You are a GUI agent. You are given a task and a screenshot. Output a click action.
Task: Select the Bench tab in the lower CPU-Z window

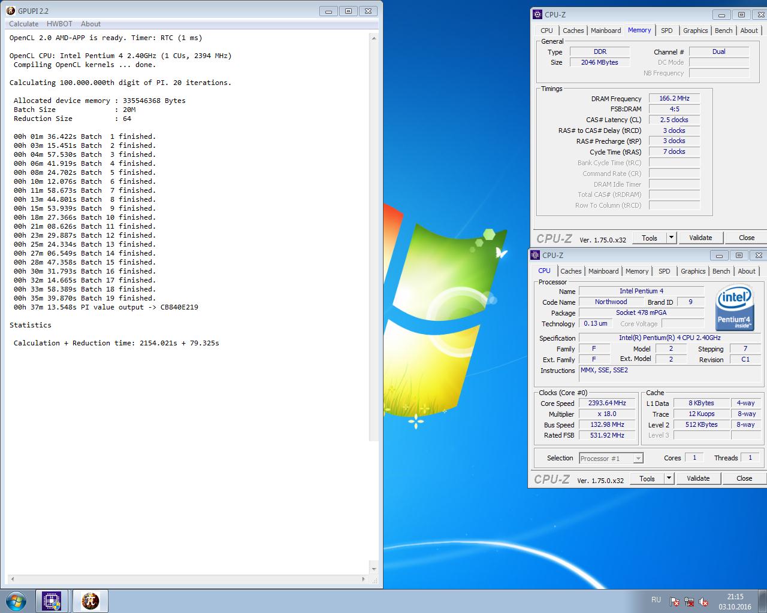[x=721, y=271]
